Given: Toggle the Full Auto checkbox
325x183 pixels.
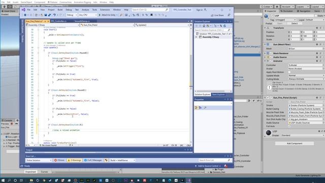Looking at the screenshot, I should tap(289, 126).
